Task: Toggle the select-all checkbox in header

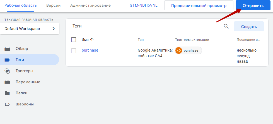Action: 74,40
